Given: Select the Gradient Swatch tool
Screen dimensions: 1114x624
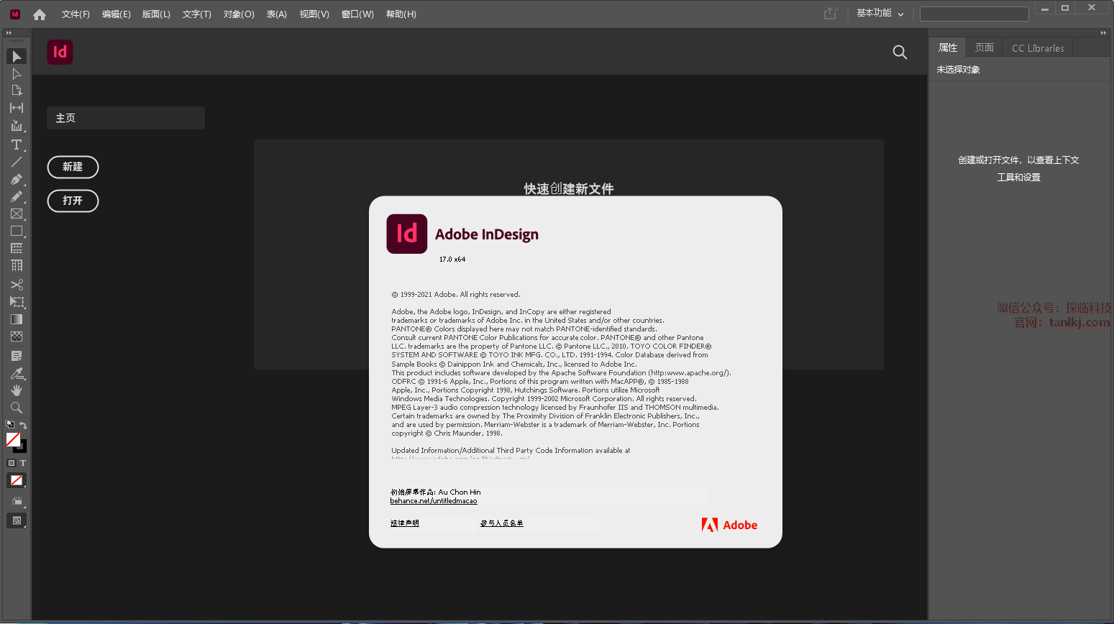Looking at the screenshot, I should [x=17, y=319].
